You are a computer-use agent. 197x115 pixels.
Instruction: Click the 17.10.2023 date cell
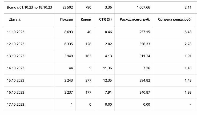point(16,105)
